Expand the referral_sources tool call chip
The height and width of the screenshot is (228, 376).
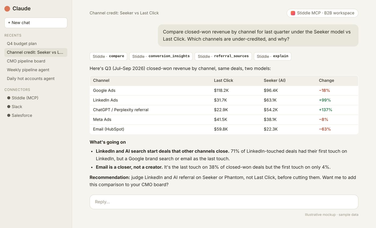click(x=223, y=56)
